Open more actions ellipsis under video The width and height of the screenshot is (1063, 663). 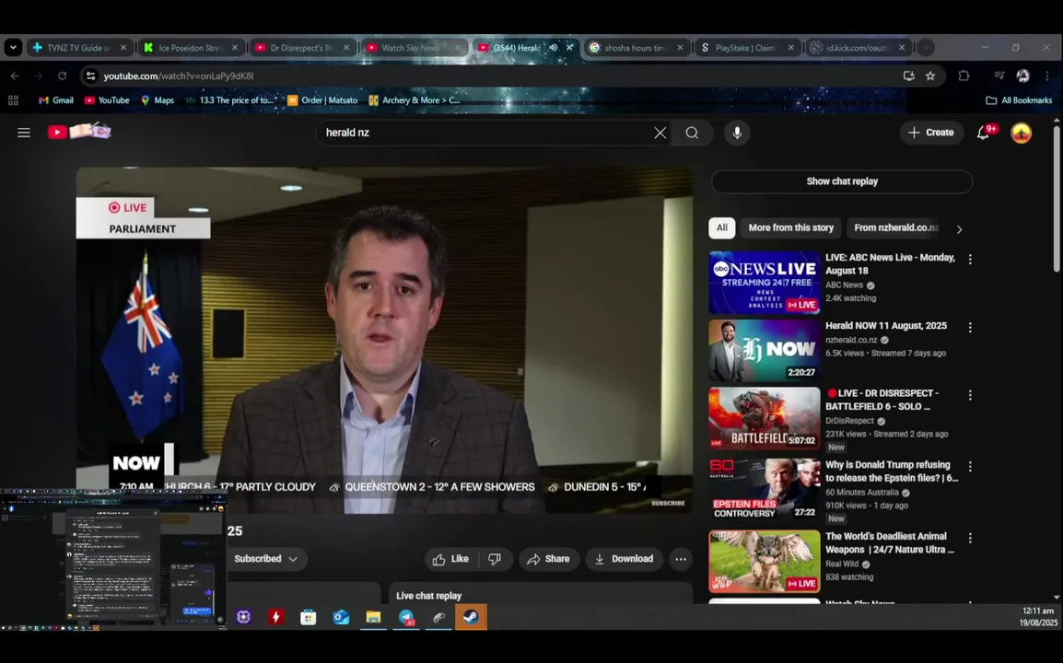(680, 559)
